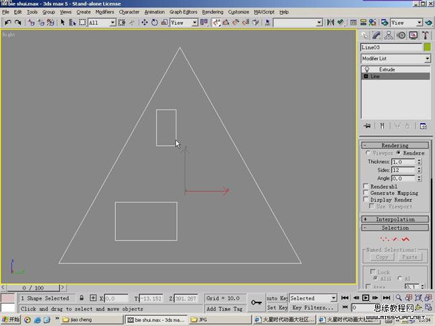The width and height of the screenshot is (435, 326).
Task: Open the Utilities hammer tab
Action: point(426,36)
